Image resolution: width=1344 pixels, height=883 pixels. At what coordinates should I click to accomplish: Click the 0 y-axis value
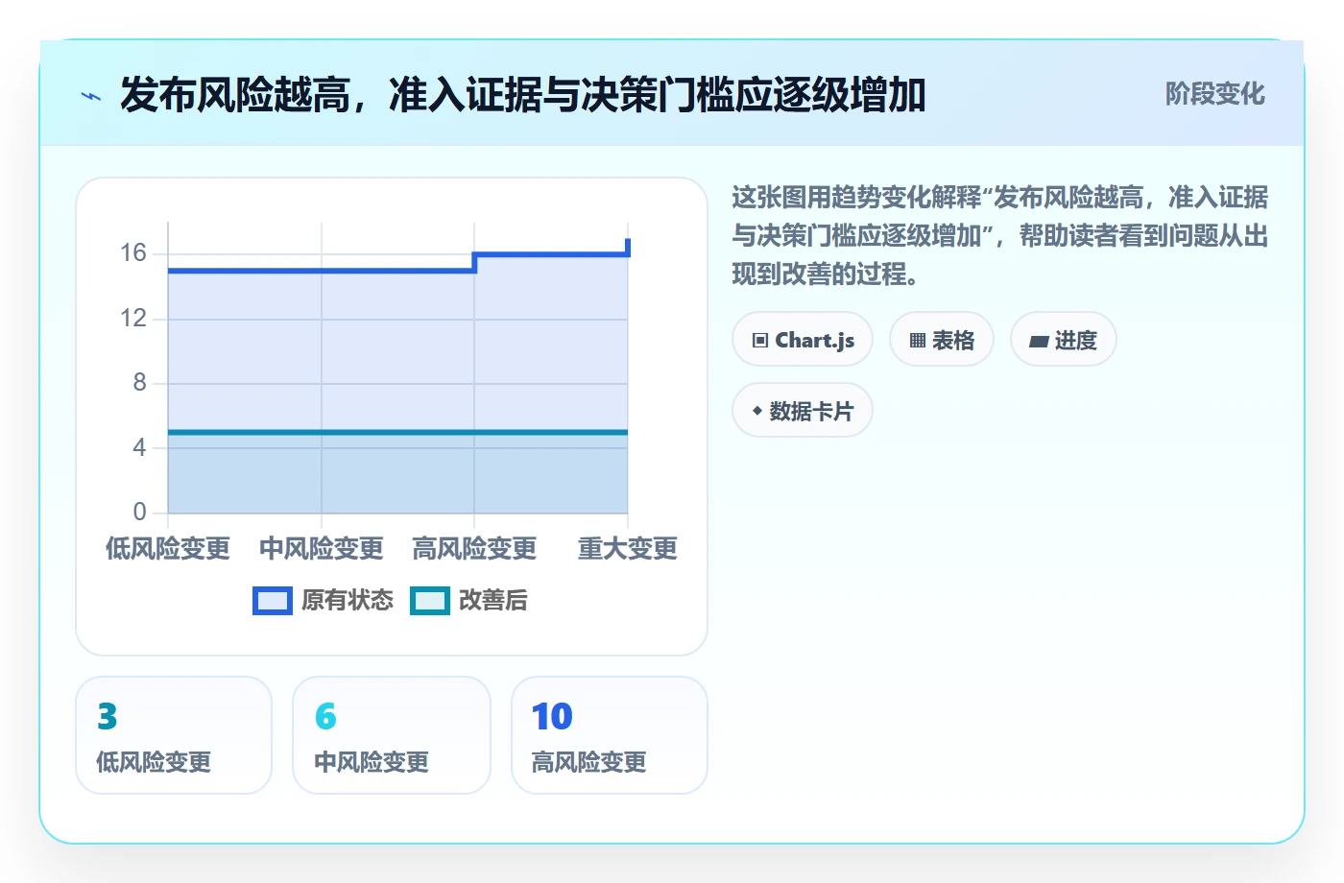coord(140,512)
